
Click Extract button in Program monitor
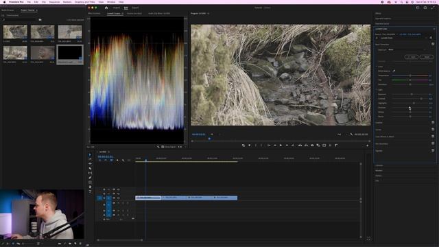(306, 145)
